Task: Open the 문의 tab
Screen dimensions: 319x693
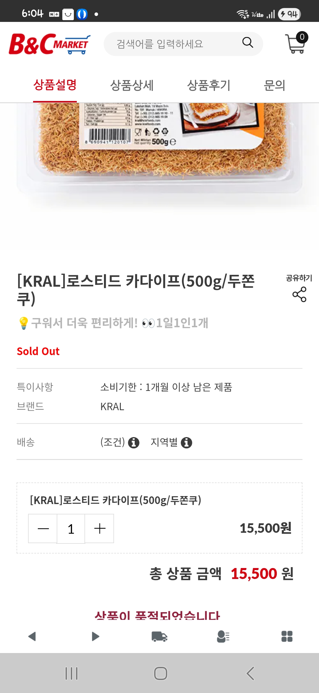Action: (274, 86)
